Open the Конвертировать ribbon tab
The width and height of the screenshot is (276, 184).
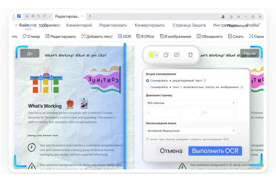(150, 25)
